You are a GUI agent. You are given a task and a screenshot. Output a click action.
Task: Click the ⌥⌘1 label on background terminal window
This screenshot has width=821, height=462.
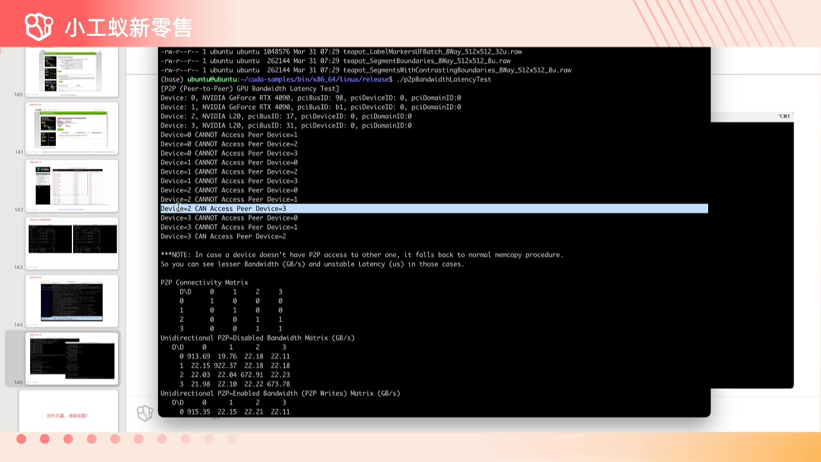pyautogui.click(x=784, y=116)
